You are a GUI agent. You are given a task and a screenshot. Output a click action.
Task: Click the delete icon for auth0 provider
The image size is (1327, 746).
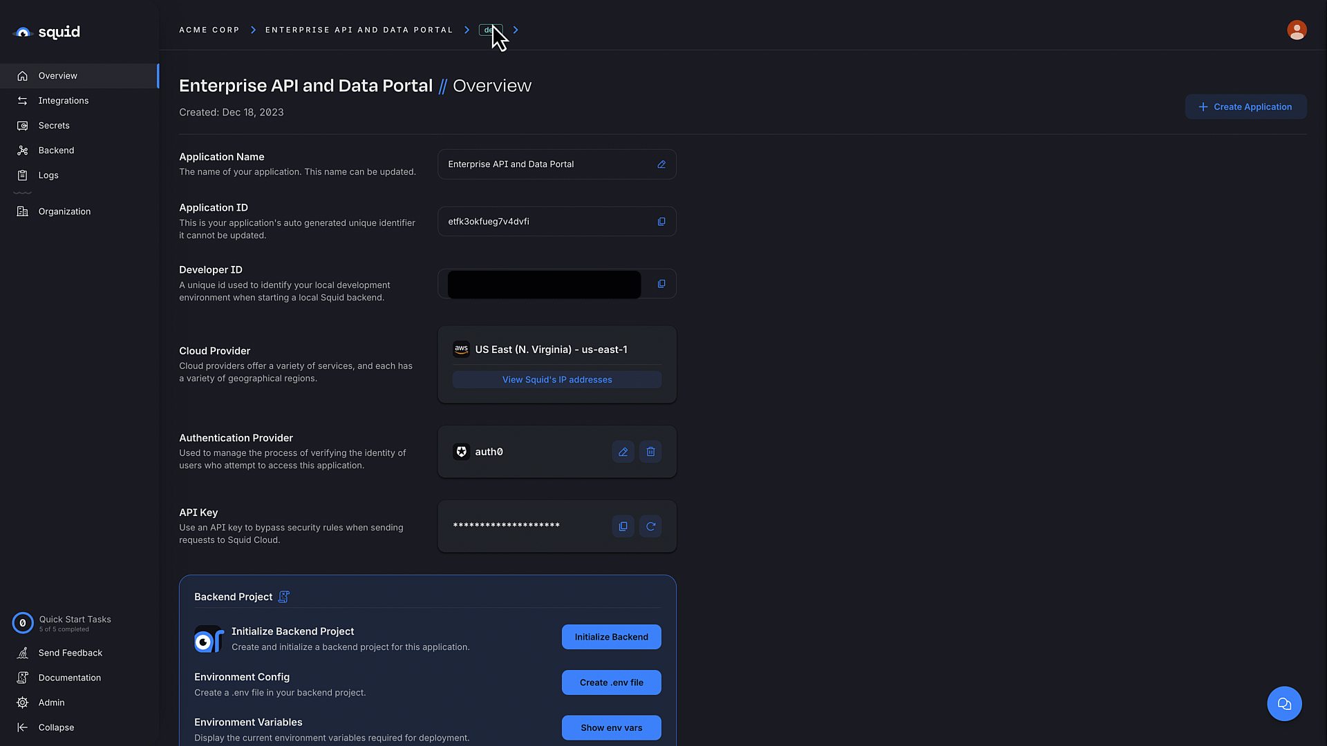651,451
